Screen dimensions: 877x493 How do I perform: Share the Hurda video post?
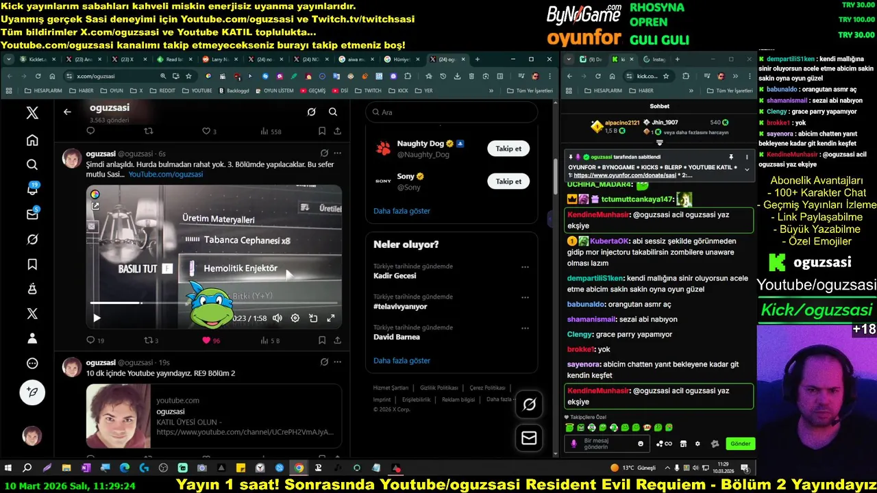(337, 340)
